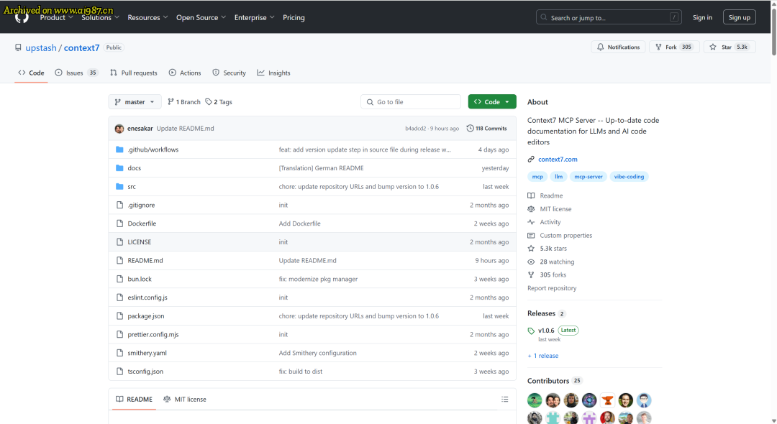Open the green Code dropdown button
The image size is (777, 424).
[x=492, y=102]
